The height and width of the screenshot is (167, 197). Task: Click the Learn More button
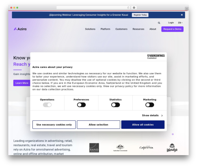[22, 83]
